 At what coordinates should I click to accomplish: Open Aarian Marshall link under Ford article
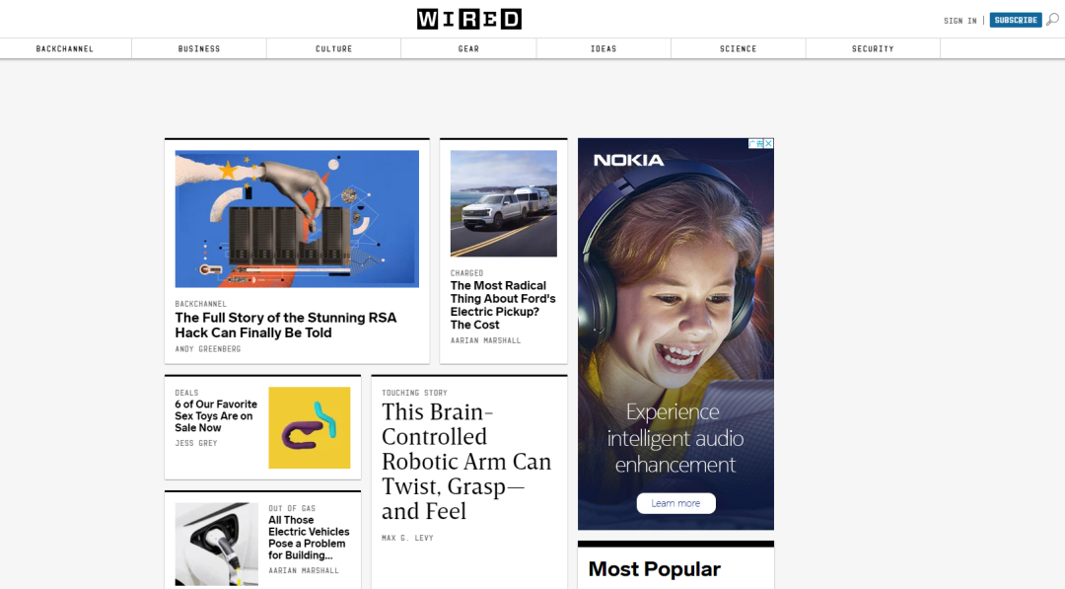[x=485, y=341]
